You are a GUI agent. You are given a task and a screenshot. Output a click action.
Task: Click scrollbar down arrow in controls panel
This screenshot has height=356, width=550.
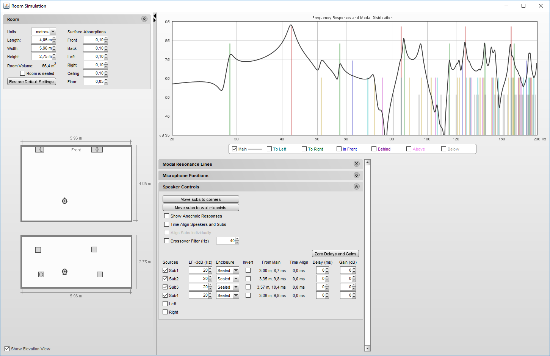tap(367, 348)
